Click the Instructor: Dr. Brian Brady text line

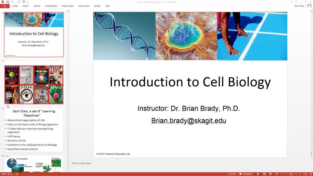[189, 108]
